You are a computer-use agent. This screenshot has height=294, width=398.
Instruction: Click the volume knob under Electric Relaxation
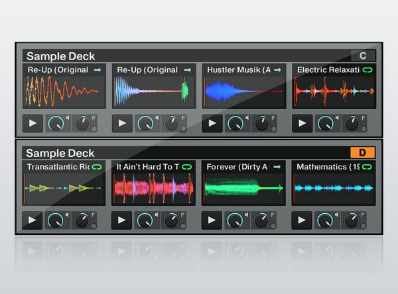coord(325,123)
